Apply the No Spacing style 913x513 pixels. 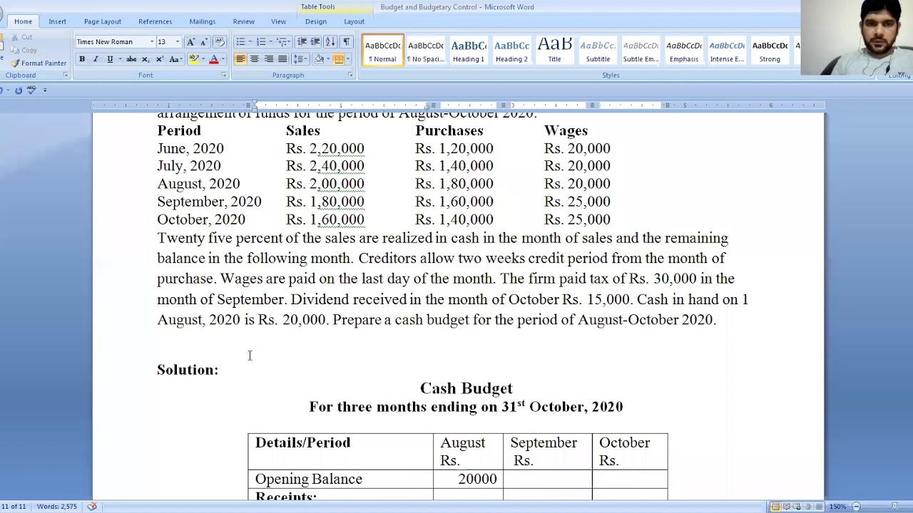[x=426, y=50]
